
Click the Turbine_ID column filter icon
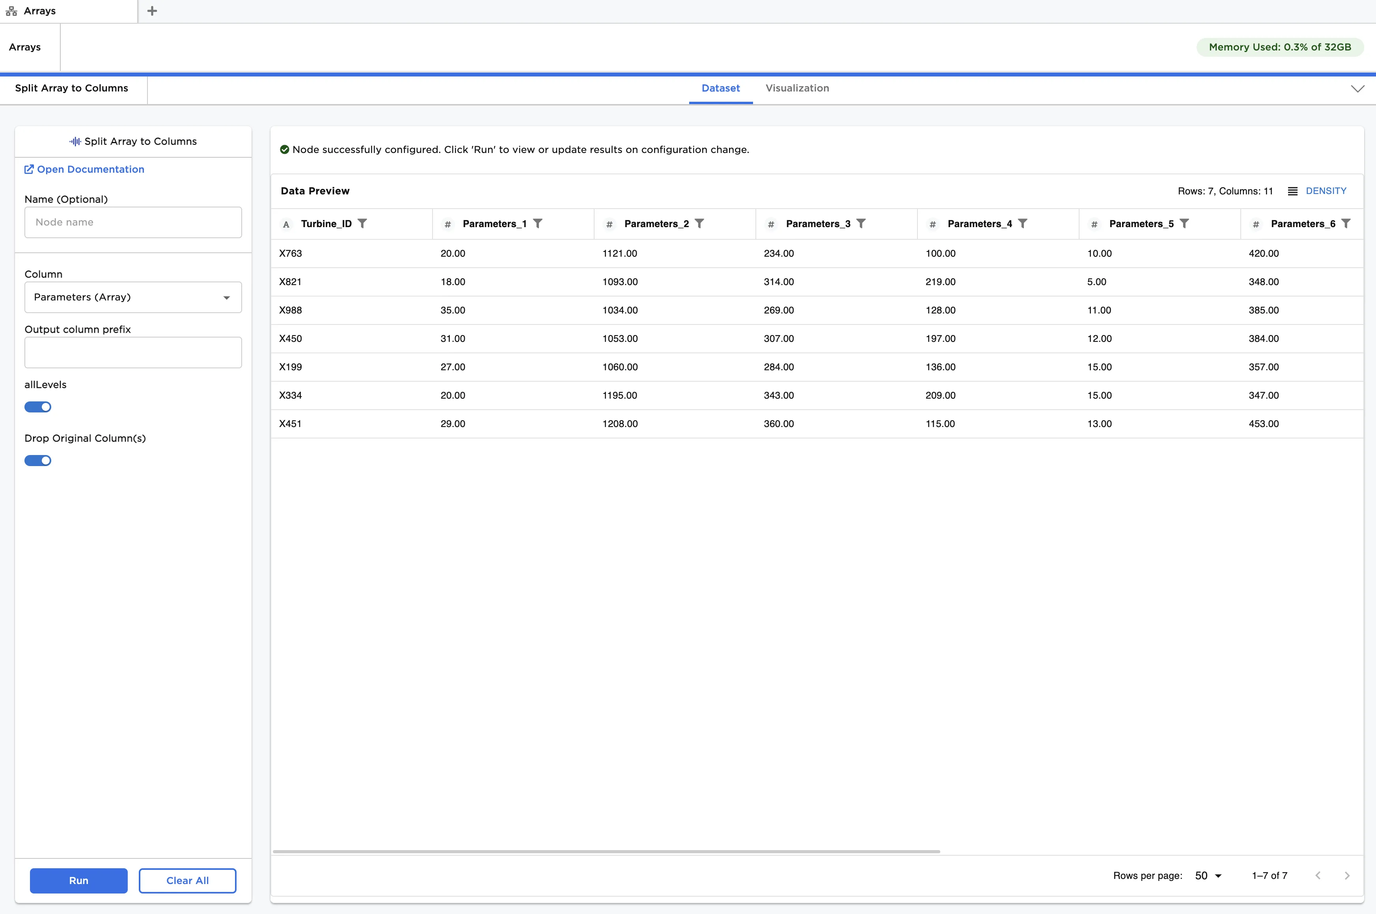[x=362, y=223]
